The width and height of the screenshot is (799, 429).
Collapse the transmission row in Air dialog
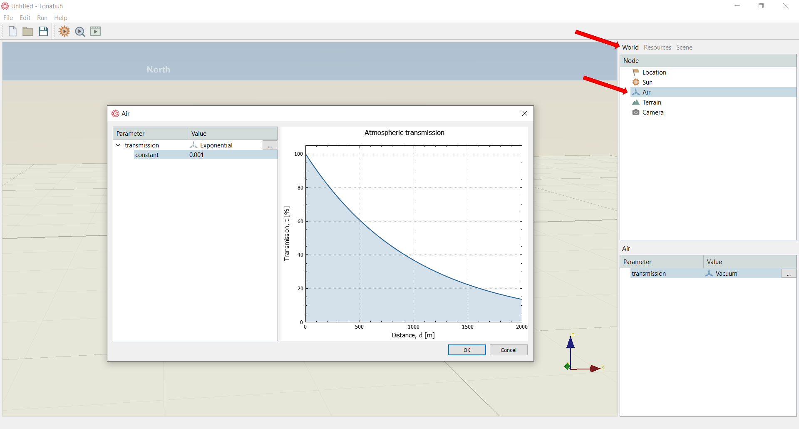pyautogui.click(x=118, y=145)
